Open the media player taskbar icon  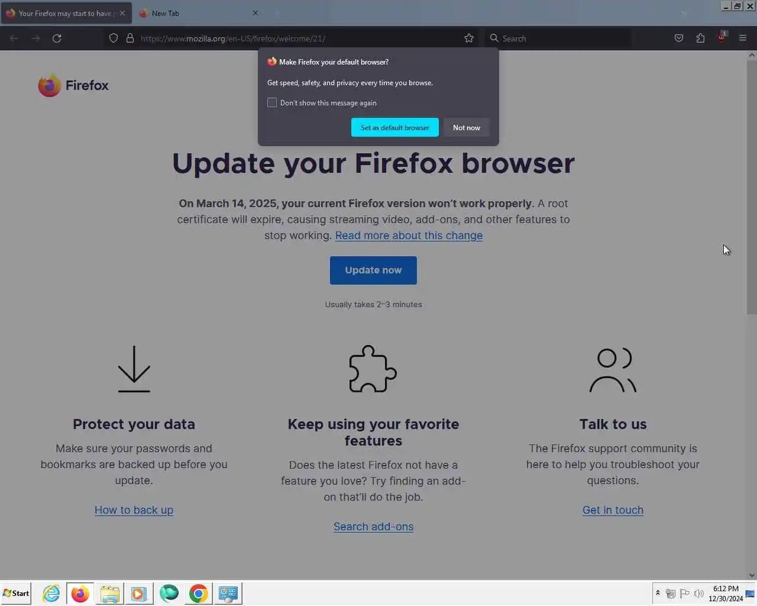click(139, 593)
